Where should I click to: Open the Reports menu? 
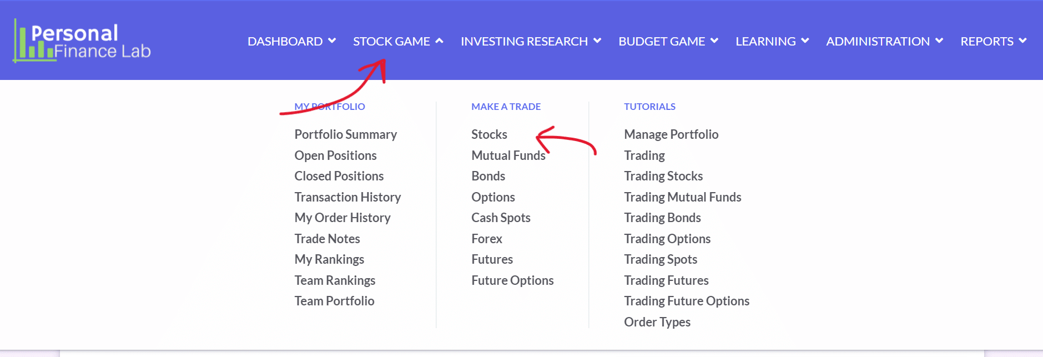(x=987, y=41)
